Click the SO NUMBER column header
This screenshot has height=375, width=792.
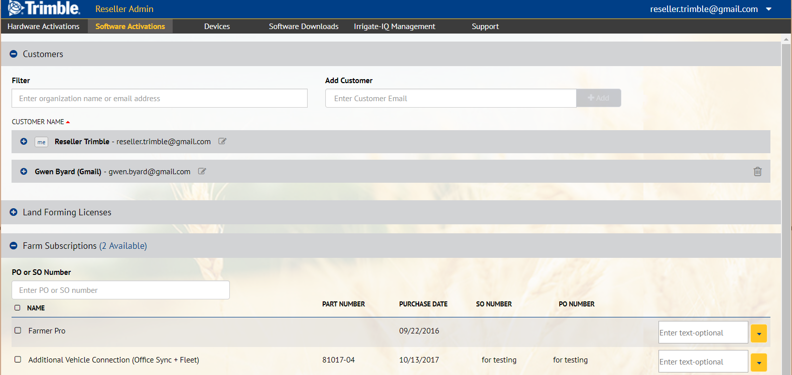click(x=494, y=304)
